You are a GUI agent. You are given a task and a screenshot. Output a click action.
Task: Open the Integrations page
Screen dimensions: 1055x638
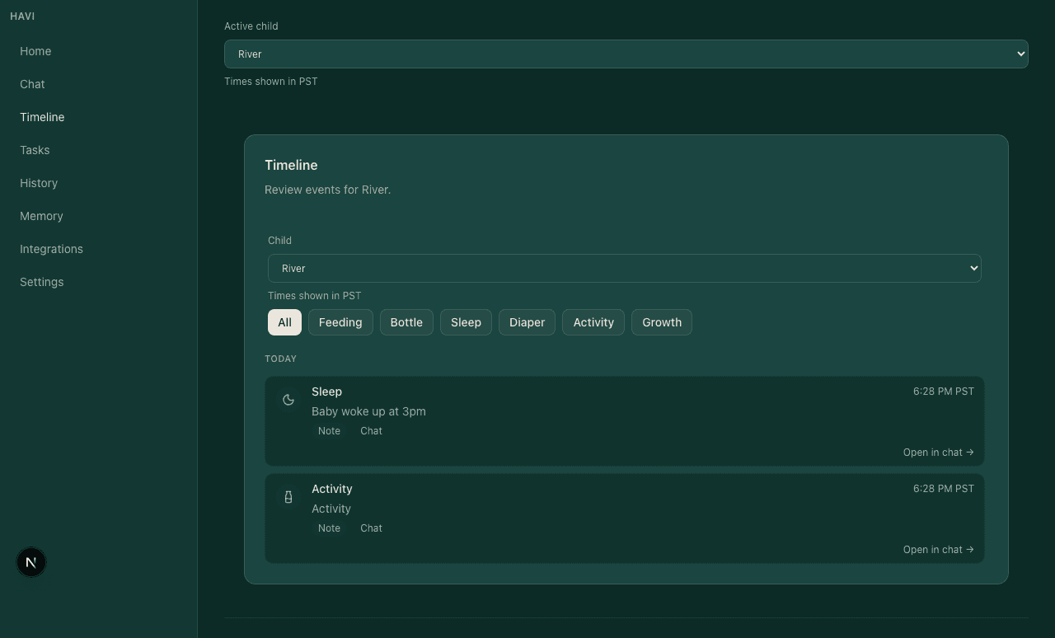pyautogui.click(x=51, y=249)
